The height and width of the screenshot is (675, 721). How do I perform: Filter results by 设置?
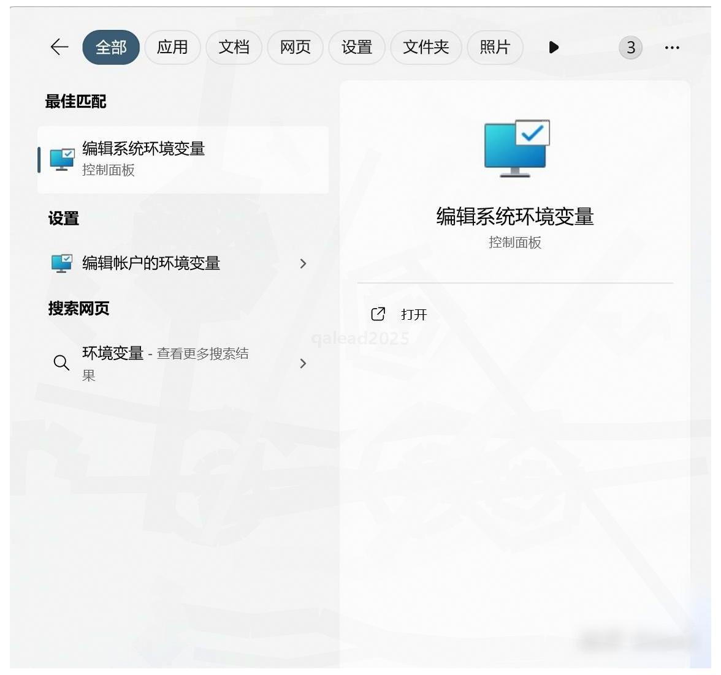pos(356,47)
